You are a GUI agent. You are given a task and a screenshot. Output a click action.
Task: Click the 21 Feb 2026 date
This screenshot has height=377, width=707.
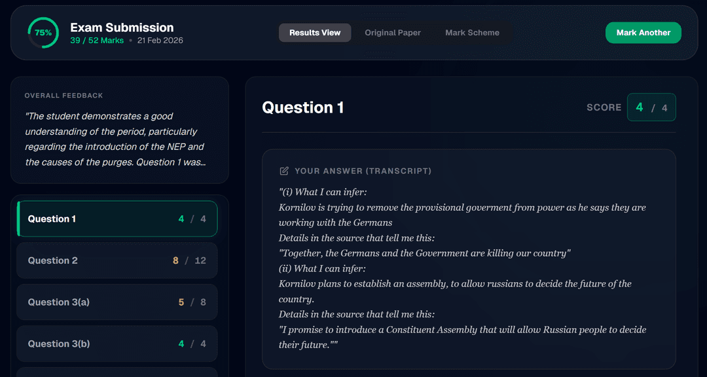tap(160, 41)
